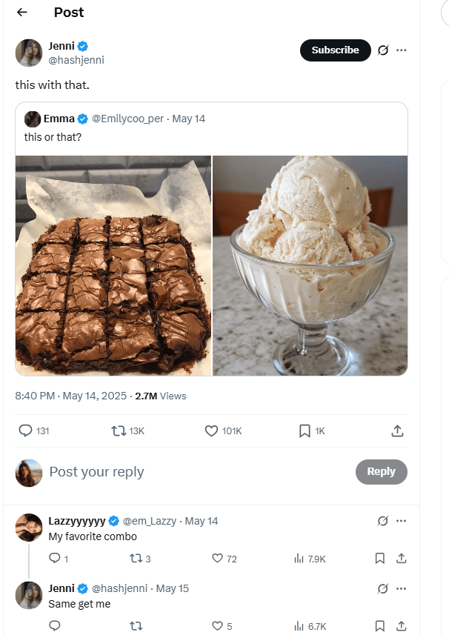
Task: Open more options on Lazzyyyyyy's reply
Action: pos(401,520)
